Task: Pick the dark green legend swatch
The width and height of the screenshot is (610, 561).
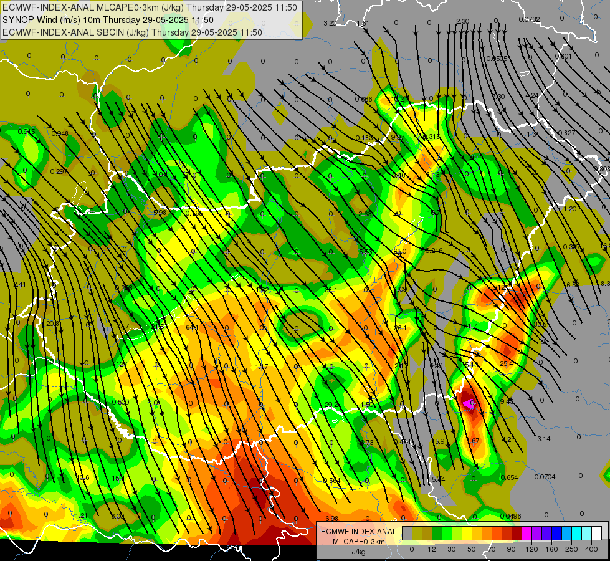Action: pos(437,533)
